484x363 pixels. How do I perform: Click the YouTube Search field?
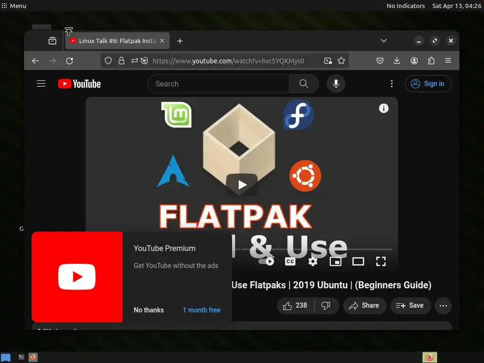pyautogui.click(x=218, y=84)
